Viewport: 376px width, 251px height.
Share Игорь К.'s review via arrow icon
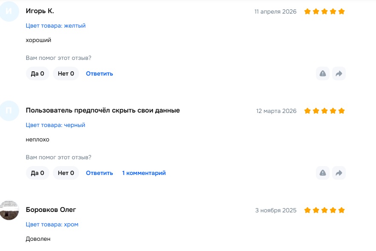tap(339, 73)
